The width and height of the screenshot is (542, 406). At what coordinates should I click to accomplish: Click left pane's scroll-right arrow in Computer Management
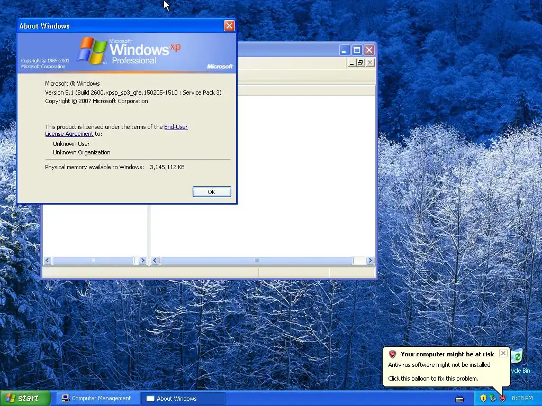[x=142, y=261]
